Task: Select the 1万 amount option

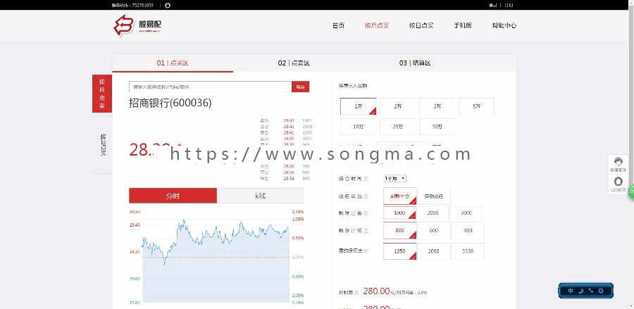Action: (359, 106)
